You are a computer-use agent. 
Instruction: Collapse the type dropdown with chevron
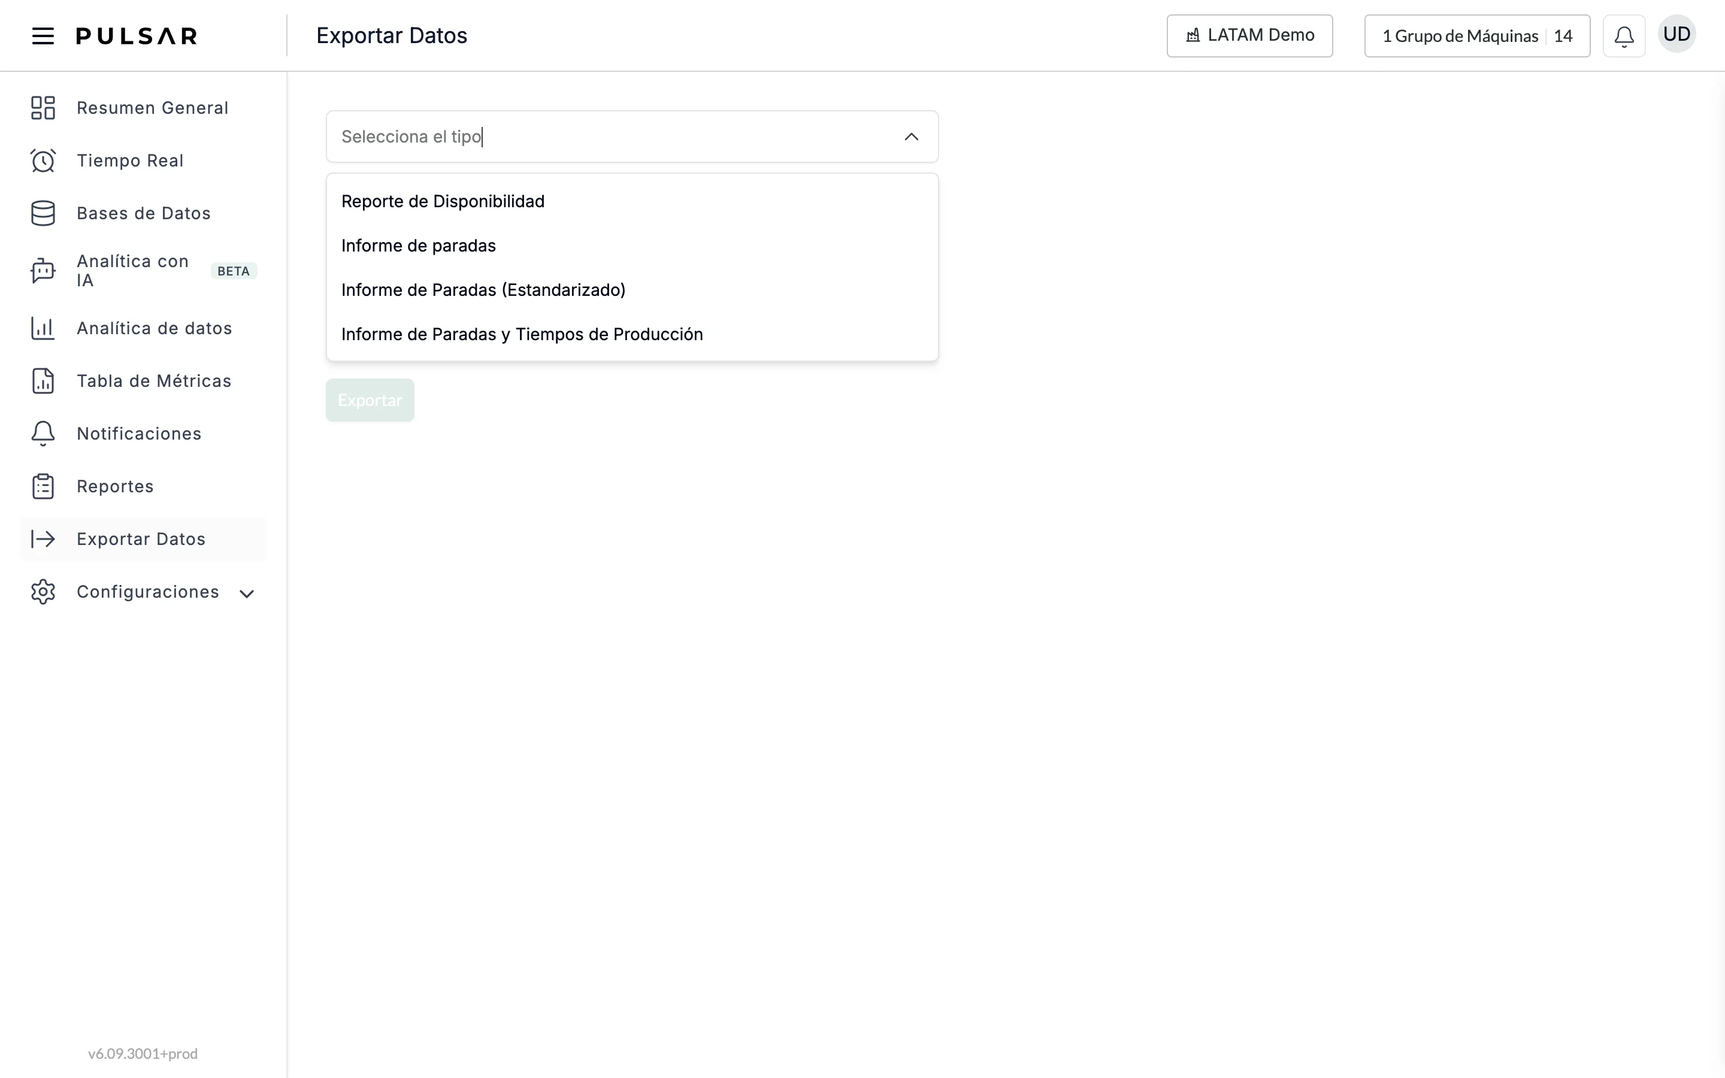tap(911, 137)
